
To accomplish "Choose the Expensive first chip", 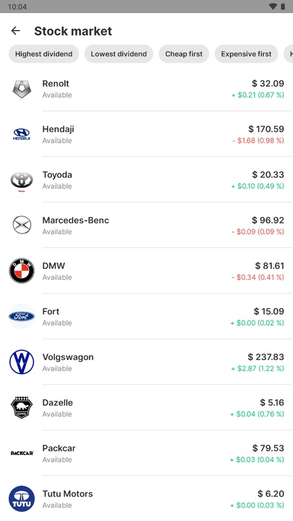I will [246, 54].
